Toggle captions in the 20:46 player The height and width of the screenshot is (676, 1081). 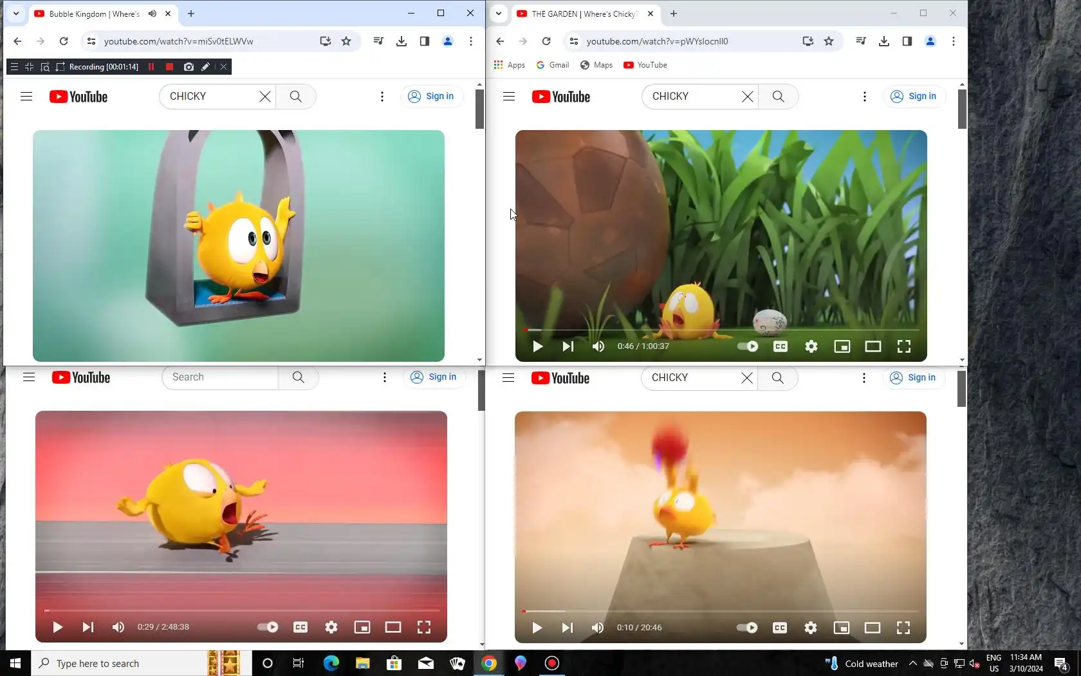point(780,628)
